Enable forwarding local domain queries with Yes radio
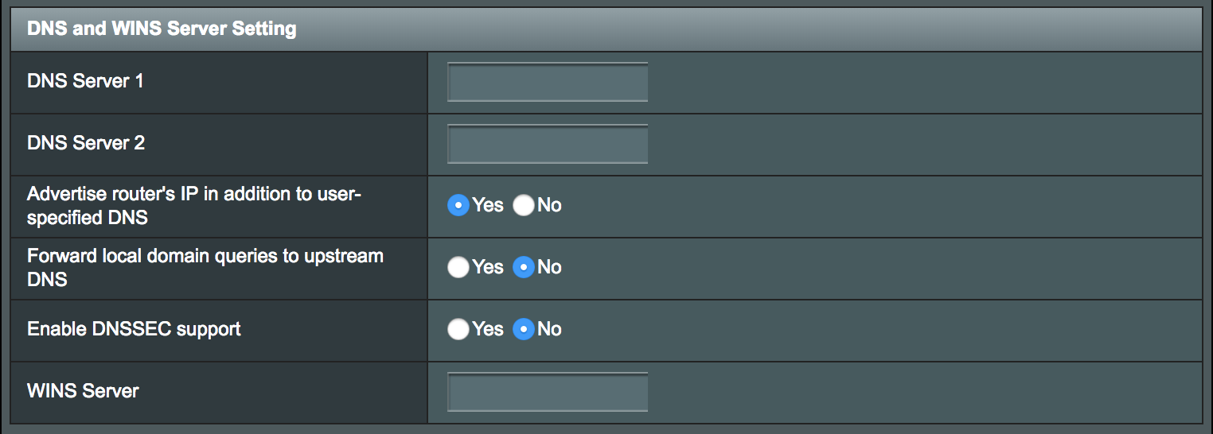The width and height of the screenshot is (1213, 434). (458, 268)
